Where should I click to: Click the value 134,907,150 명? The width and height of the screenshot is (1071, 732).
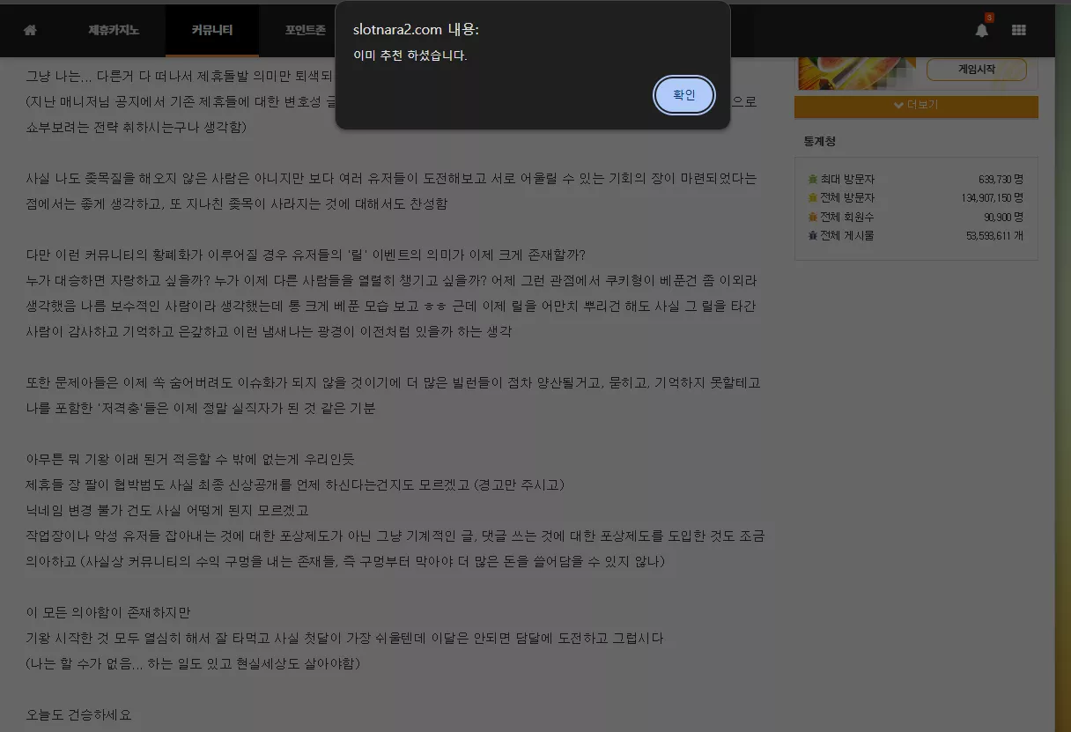pyautogui.click(x=993, y=198)
